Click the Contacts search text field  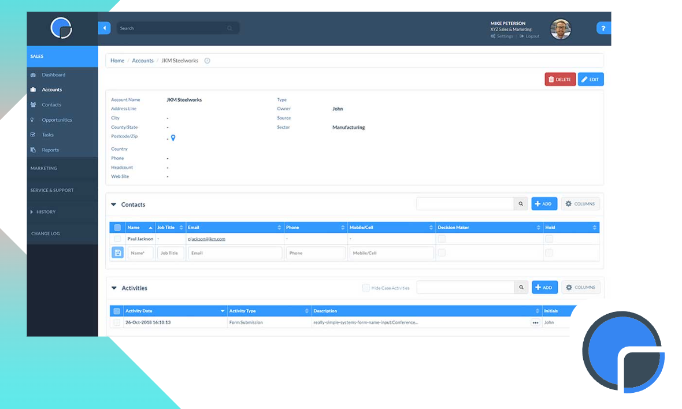(x=465, y=204)
